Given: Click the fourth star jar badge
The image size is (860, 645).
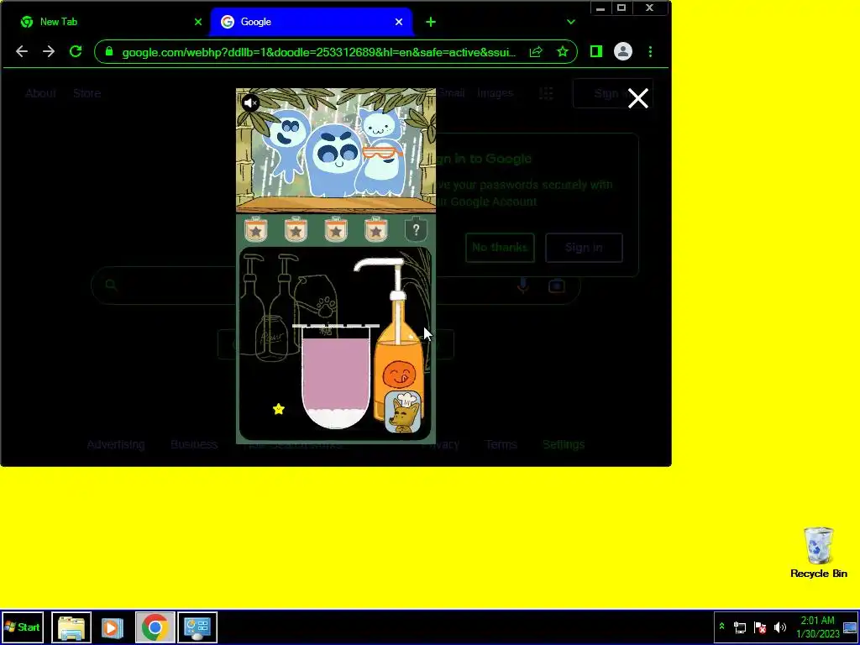Looking at the screenshot, I should [375, 230].
